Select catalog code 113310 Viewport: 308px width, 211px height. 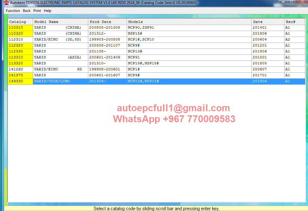20,57
